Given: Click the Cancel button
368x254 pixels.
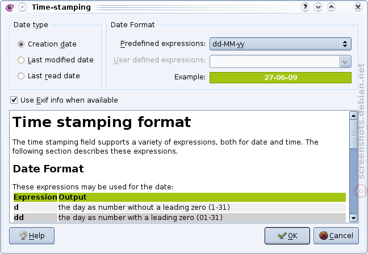Looking at the screenshot, I should click(x=336, y=236).
